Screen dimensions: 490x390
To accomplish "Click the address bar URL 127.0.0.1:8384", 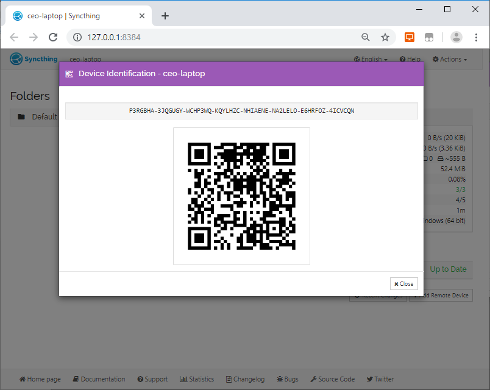I will (114, 37).
